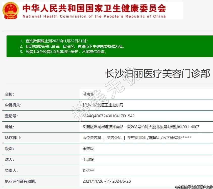The image size is (213, 189).
Task: Click the English National Health Commission subtitle
Action: pos(94,16)
